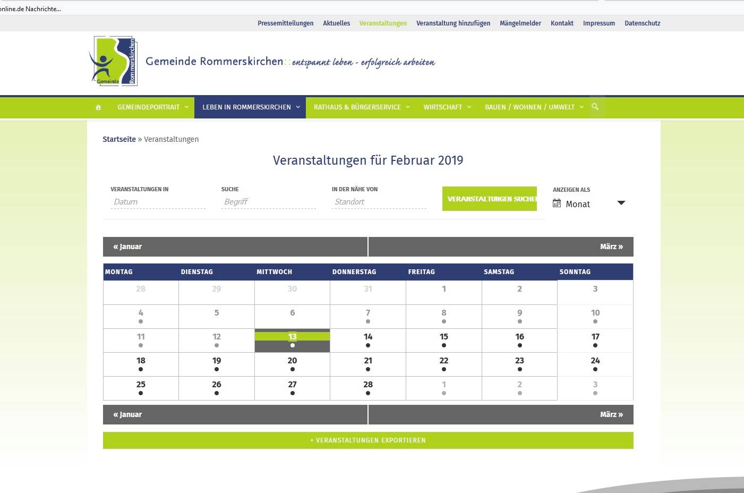Open Veranstaltung hinzufügen in the top menu
Screen dimensions: 744x493
point(454,23)
